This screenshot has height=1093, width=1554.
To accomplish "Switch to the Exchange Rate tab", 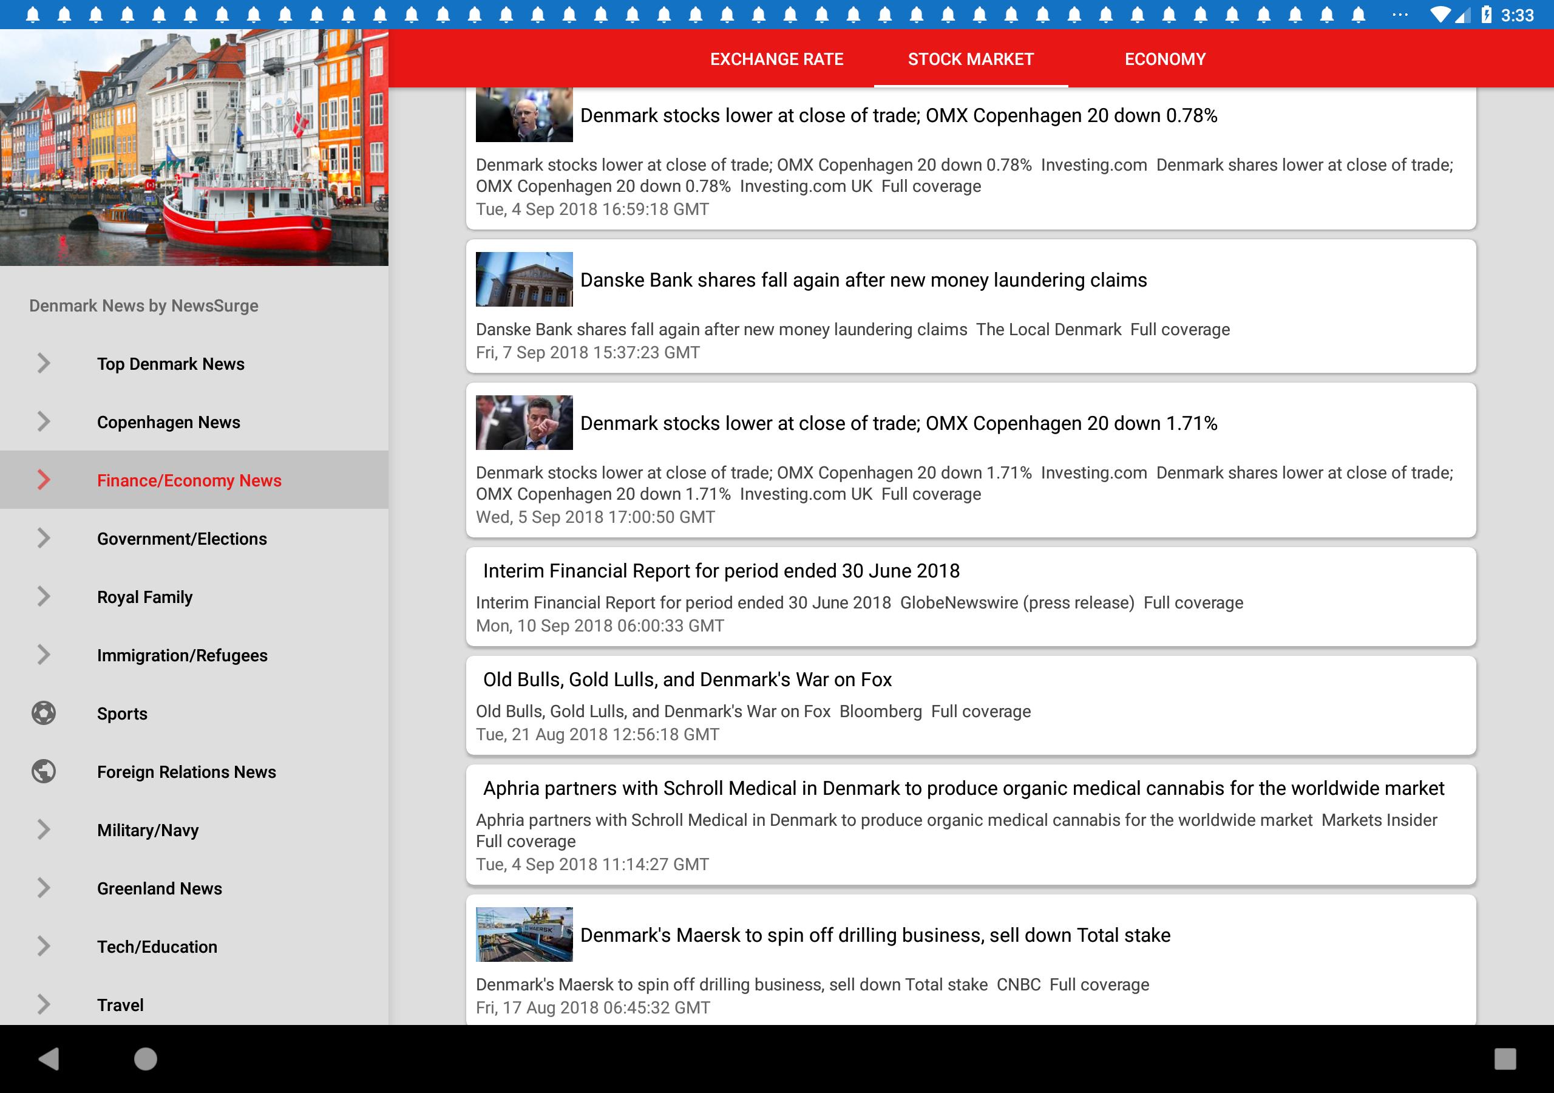I will pos(776,59).
